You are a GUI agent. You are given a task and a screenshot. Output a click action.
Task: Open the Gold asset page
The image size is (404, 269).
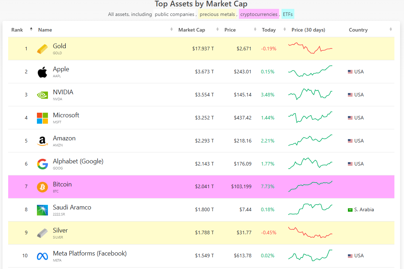coord(60,46)
